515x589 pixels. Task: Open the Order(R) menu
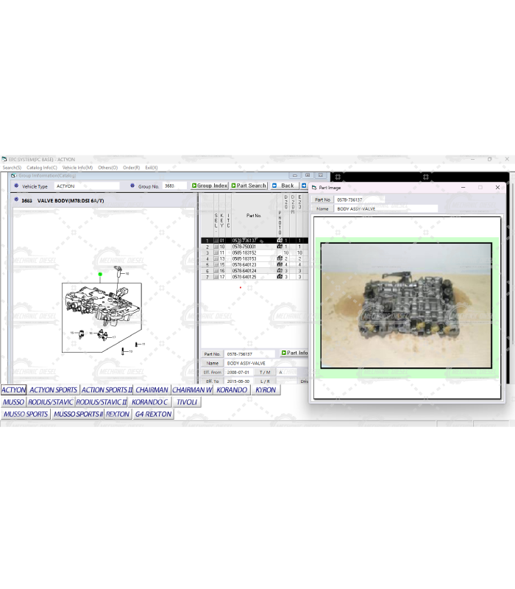(132, 168)
